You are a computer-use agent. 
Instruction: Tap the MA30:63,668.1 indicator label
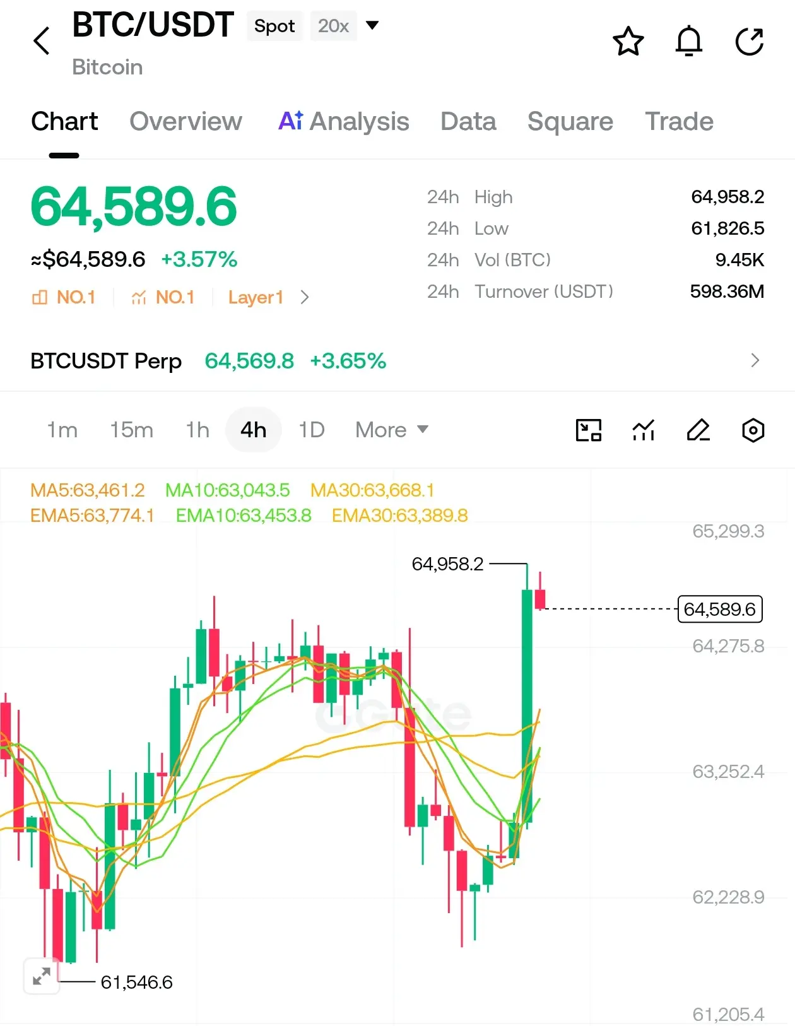click(372, 490)
